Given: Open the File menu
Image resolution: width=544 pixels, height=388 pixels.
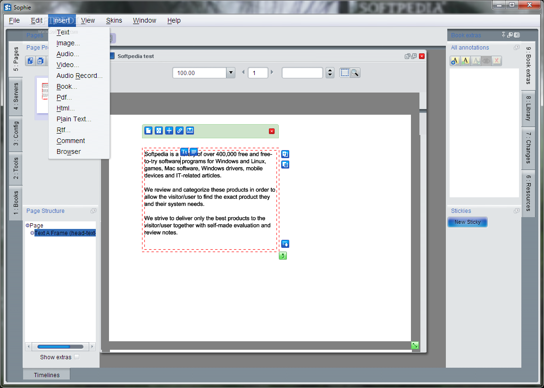Looking at the screenshot, I should 14,20.
